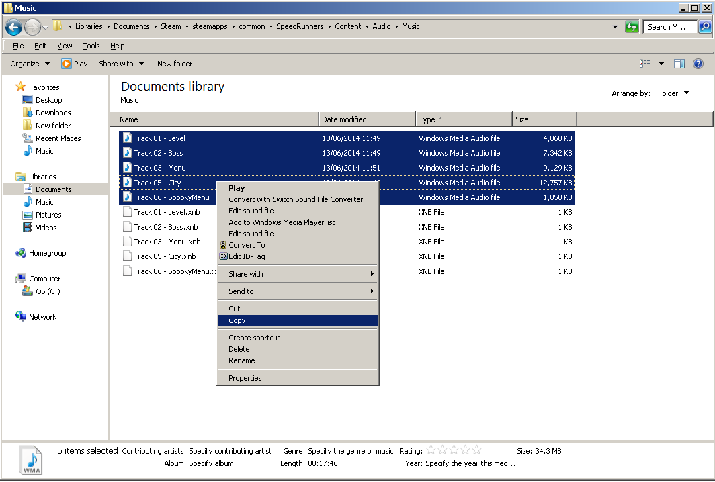Open Recent Places in sidebar
The image size is (715, 482).
58,138
